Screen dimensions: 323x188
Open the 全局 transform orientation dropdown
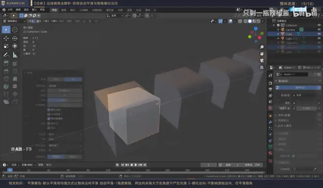[x=115, y=16]
